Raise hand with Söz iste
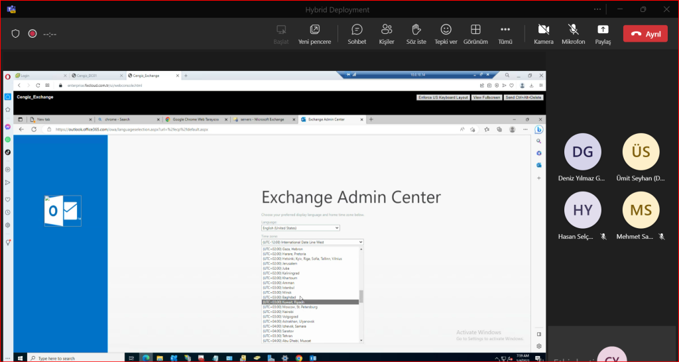 416,33
